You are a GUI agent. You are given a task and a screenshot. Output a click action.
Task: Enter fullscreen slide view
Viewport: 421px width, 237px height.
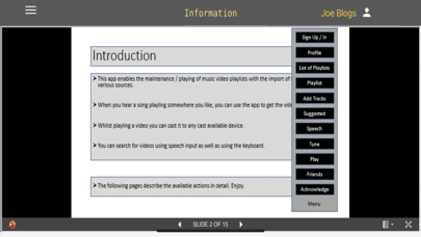click(x=408, y=224)
